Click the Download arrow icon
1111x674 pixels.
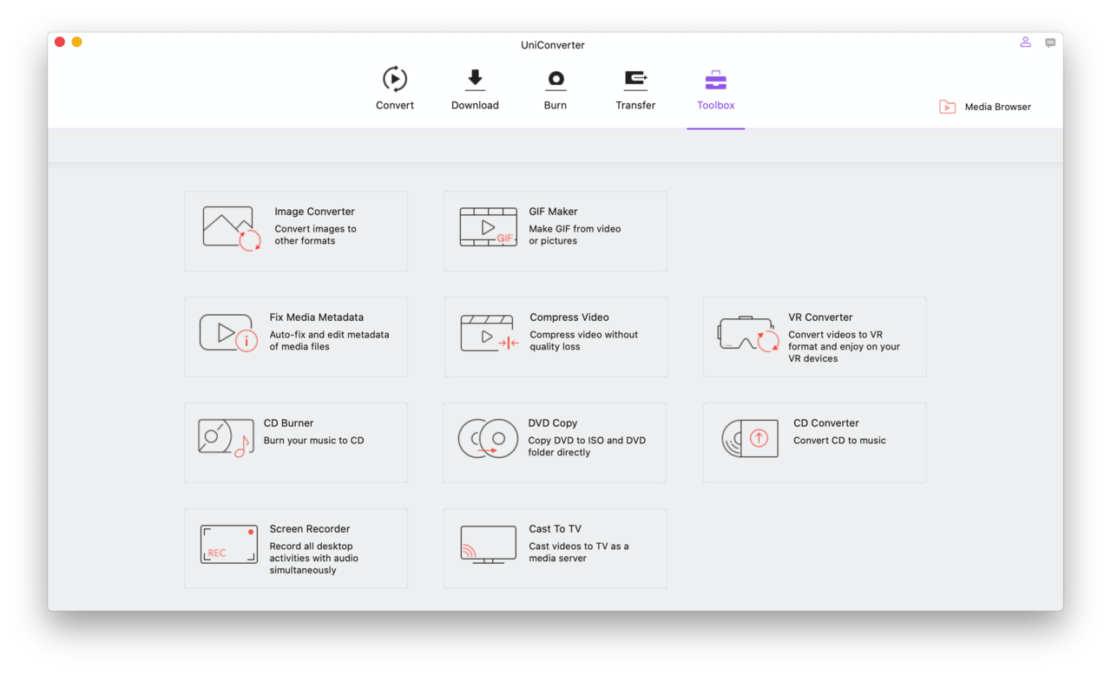click(x=475, y=79)
